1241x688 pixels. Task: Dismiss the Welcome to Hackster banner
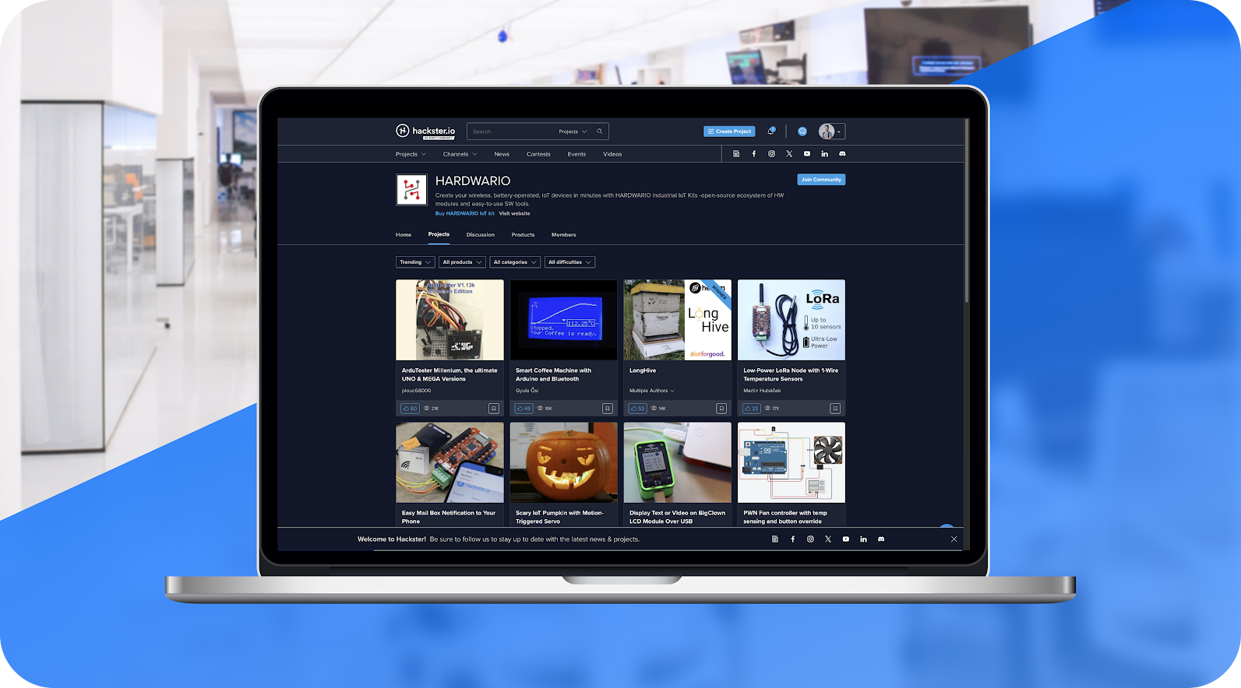point(954,539)
